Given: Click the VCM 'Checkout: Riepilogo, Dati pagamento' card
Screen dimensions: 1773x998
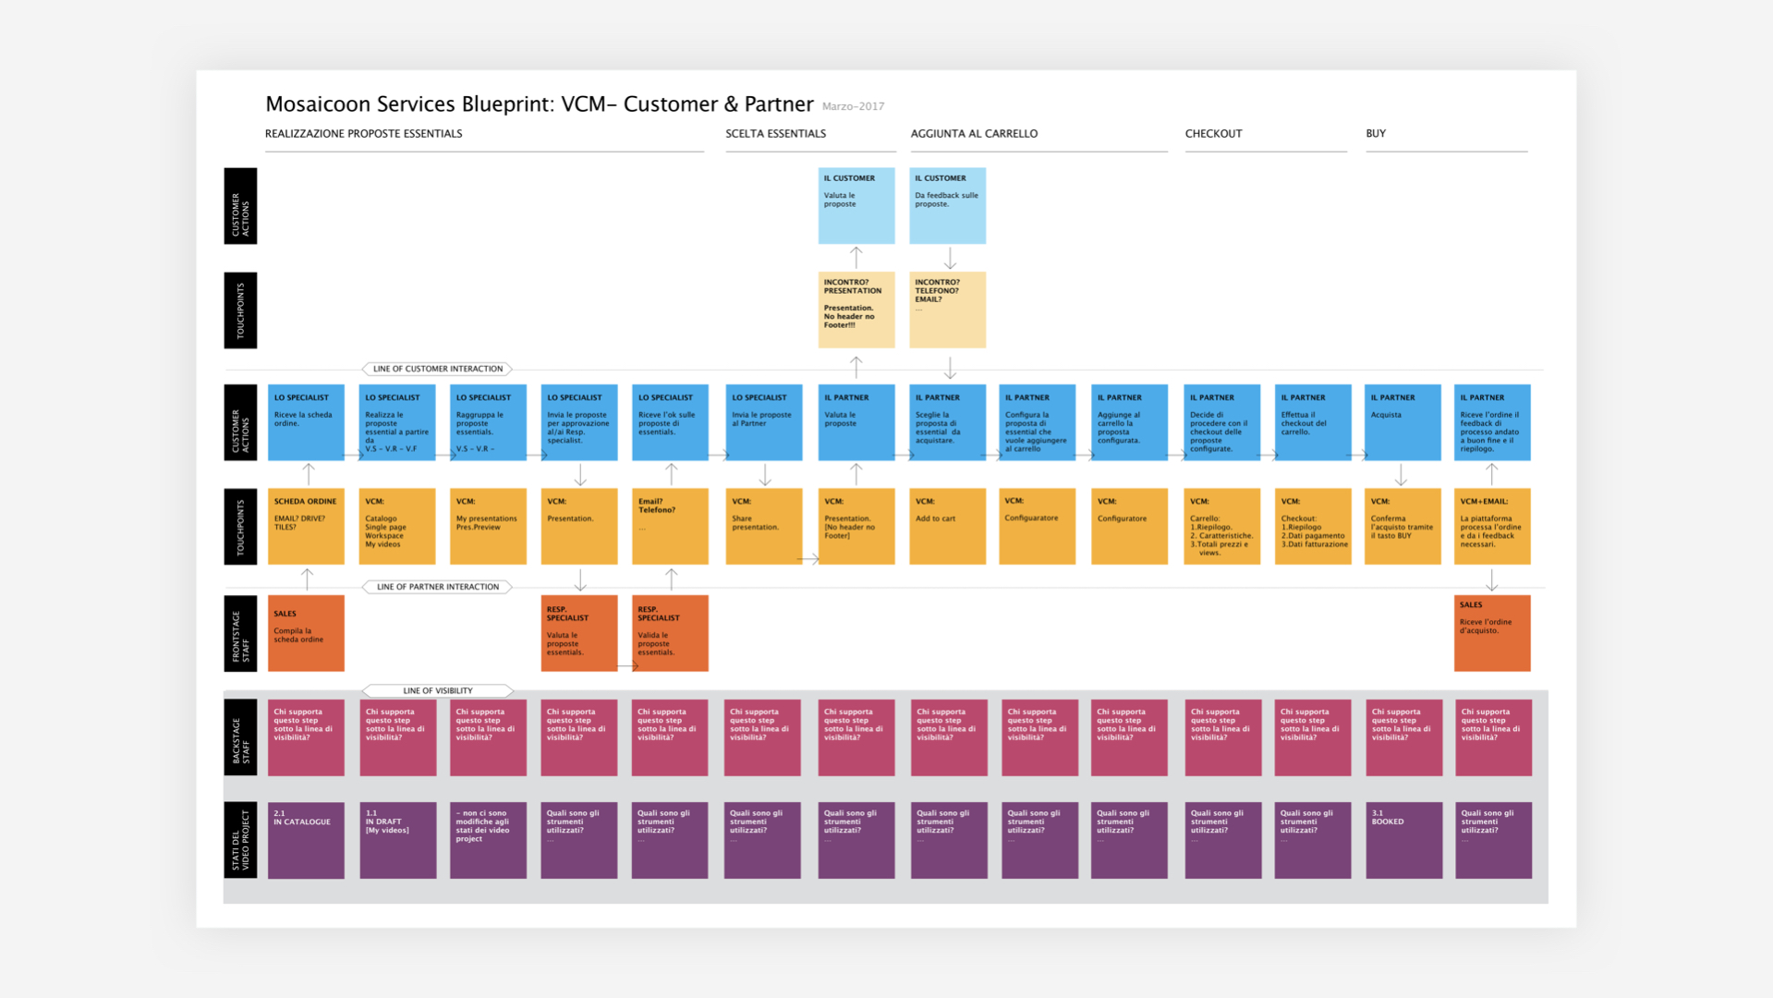Looking at the screenshot, I should (1313, 526).
